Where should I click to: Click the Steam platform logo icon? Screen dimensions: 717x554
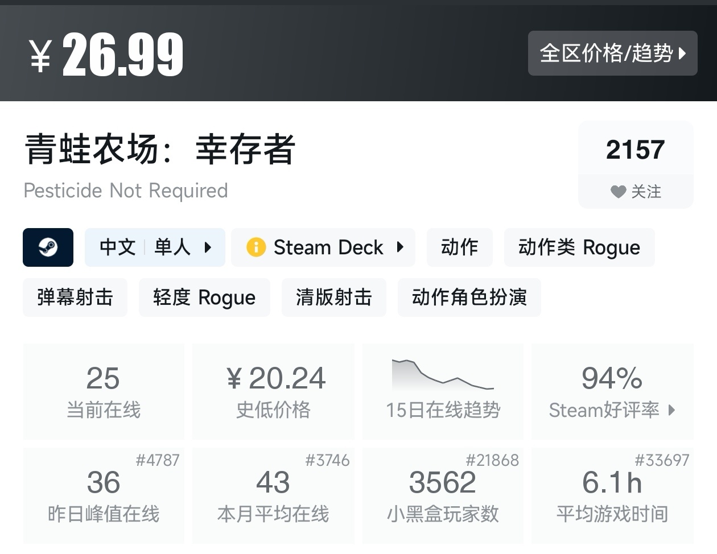48,247
